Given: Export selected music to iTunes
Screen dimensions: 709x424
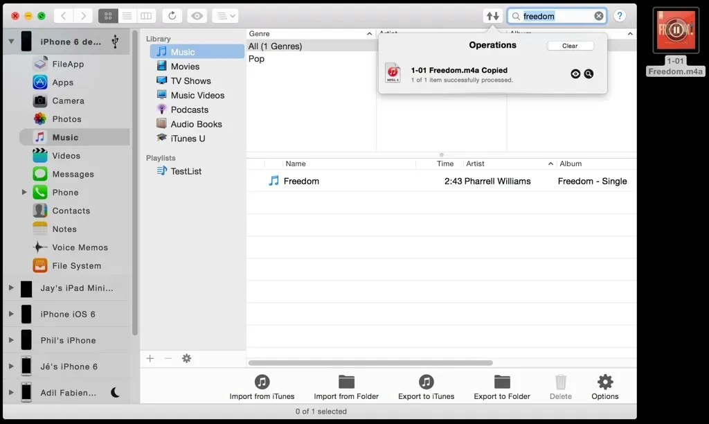Looking at the screenshot, I should 426,386.
